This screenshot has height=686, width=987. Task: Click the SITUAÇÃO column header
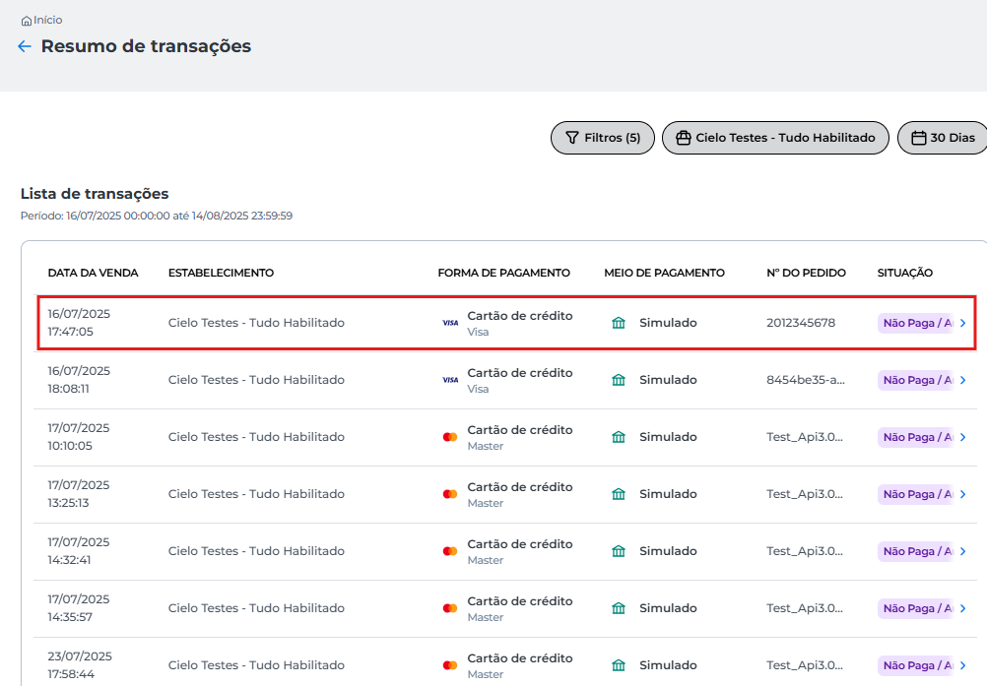905,273
